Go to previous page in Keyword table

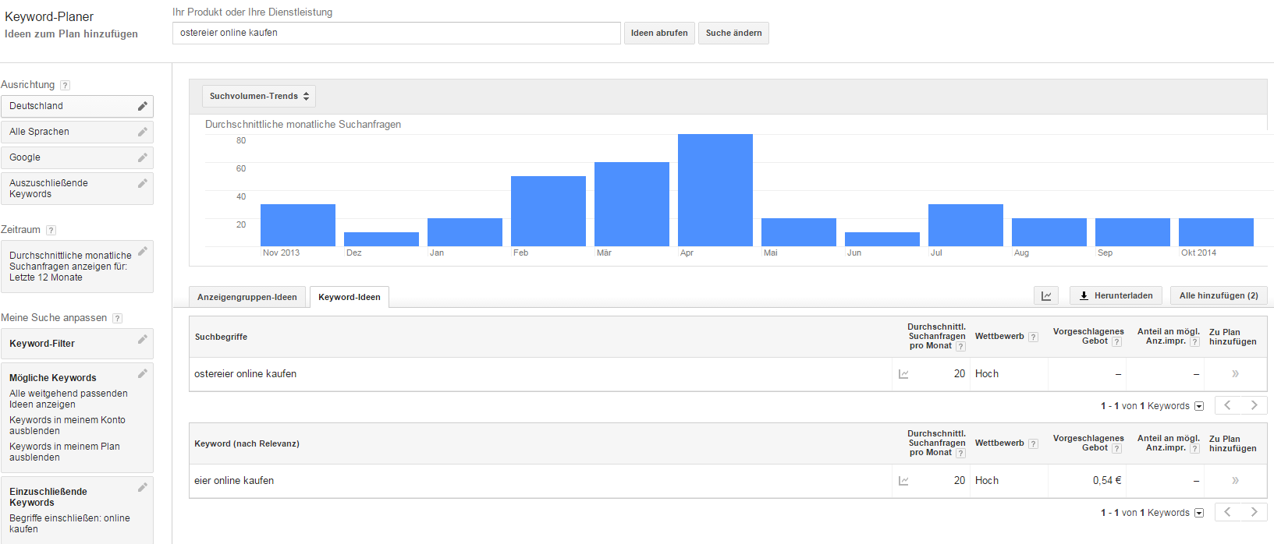pyautogui.click(x=1227, y=512)
